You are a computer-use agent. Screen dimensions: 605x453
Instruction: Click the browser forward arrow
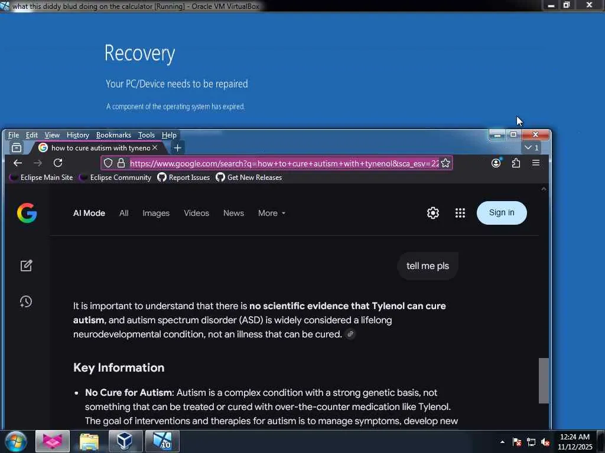[x=38, y=163]
